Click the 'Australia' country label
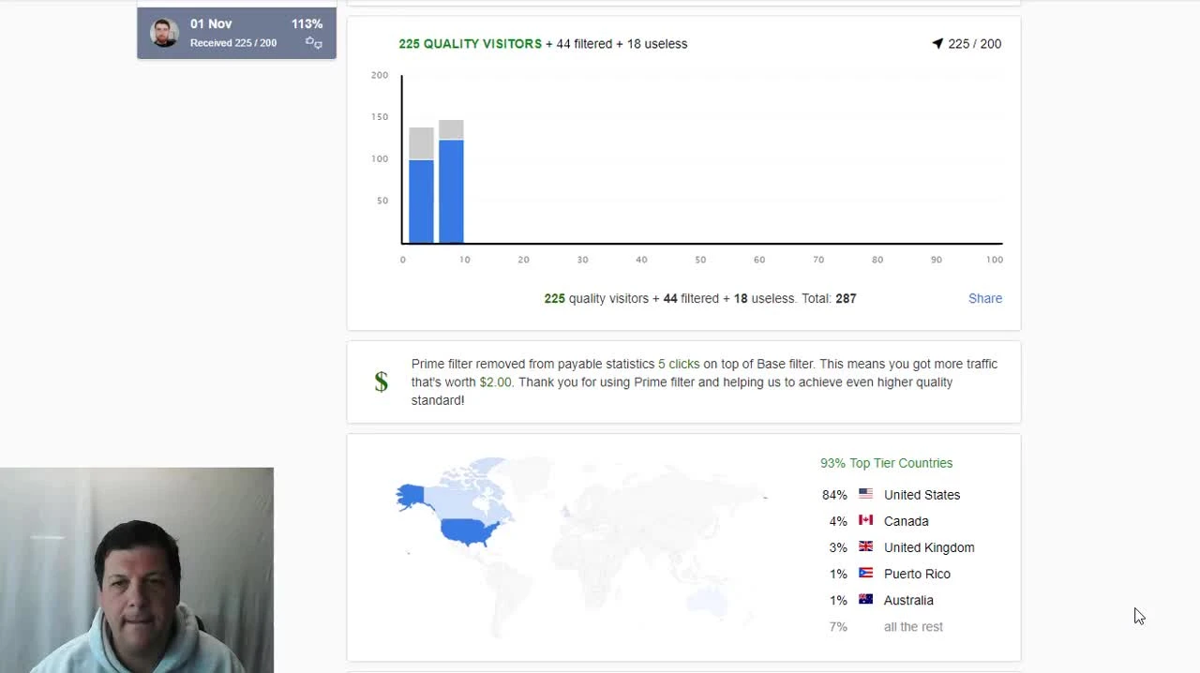1200x673 pixels. (x=908, y=600)
